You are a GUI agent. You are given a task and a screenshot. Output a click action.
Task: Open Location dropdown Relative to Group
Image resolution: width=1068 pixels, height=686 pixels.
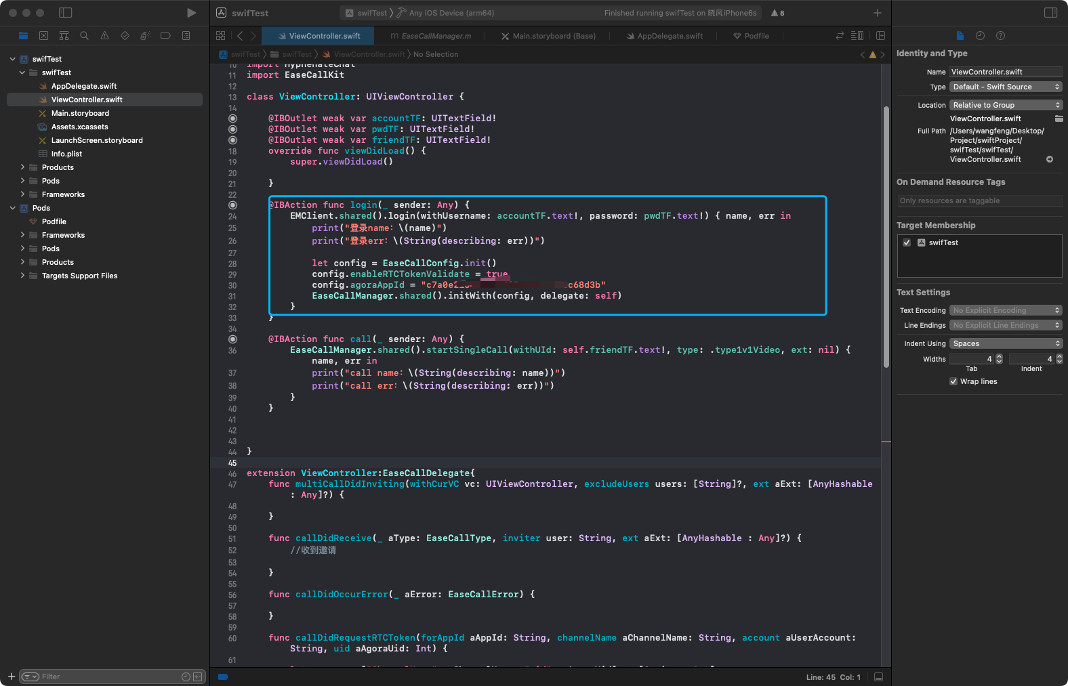1006,105
